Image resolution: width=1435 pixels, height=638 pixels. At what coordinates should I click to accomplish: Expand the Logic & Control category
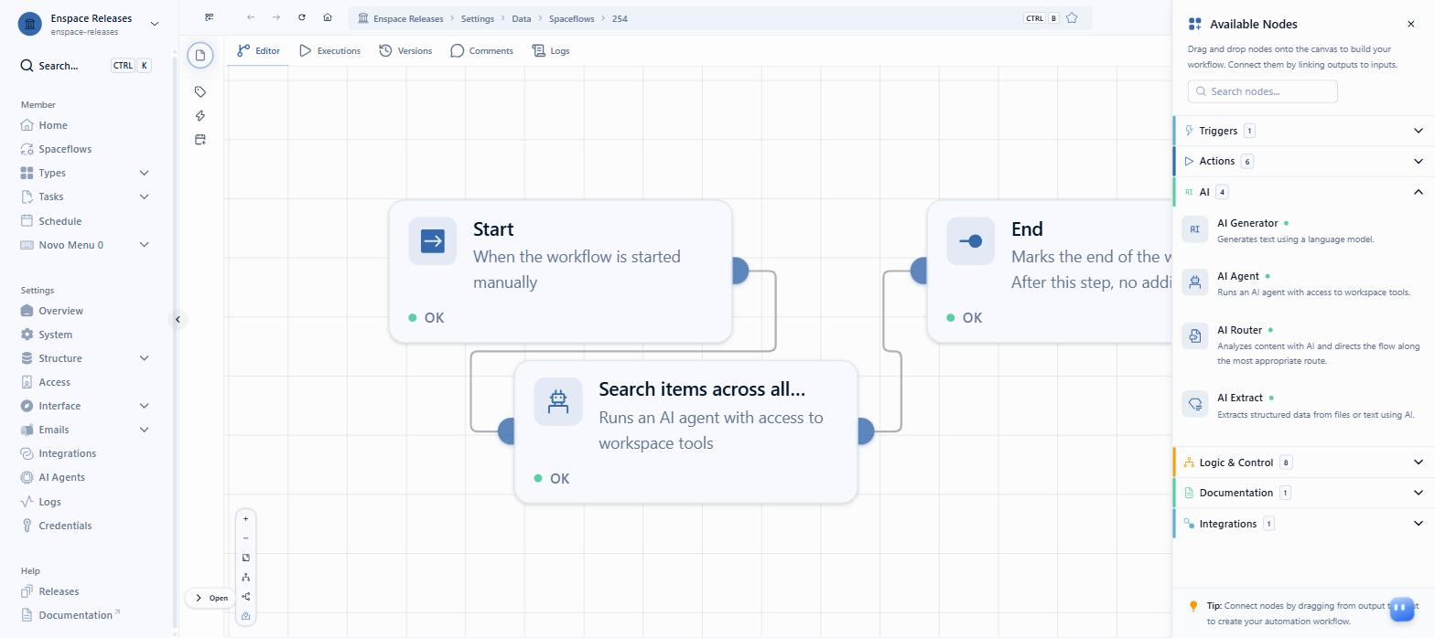point(1303,463)
